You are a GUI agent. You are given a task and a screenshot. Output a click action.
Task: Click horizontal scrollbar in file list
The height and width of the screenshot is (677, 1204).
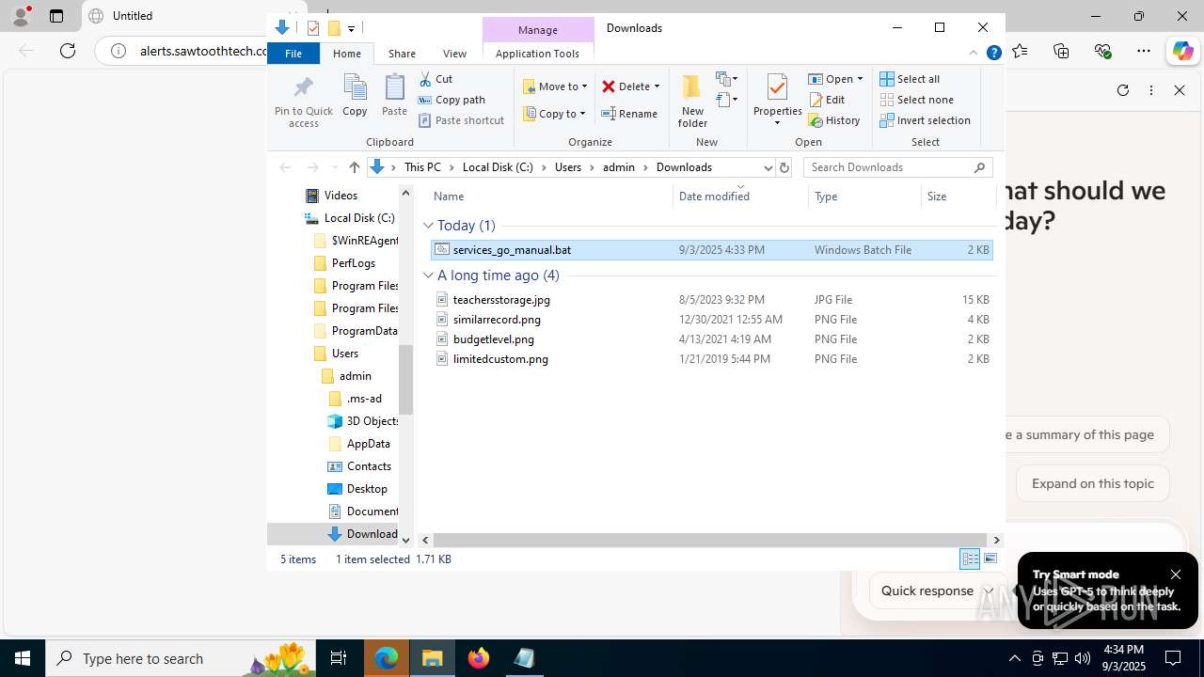[x=710, y=540]
